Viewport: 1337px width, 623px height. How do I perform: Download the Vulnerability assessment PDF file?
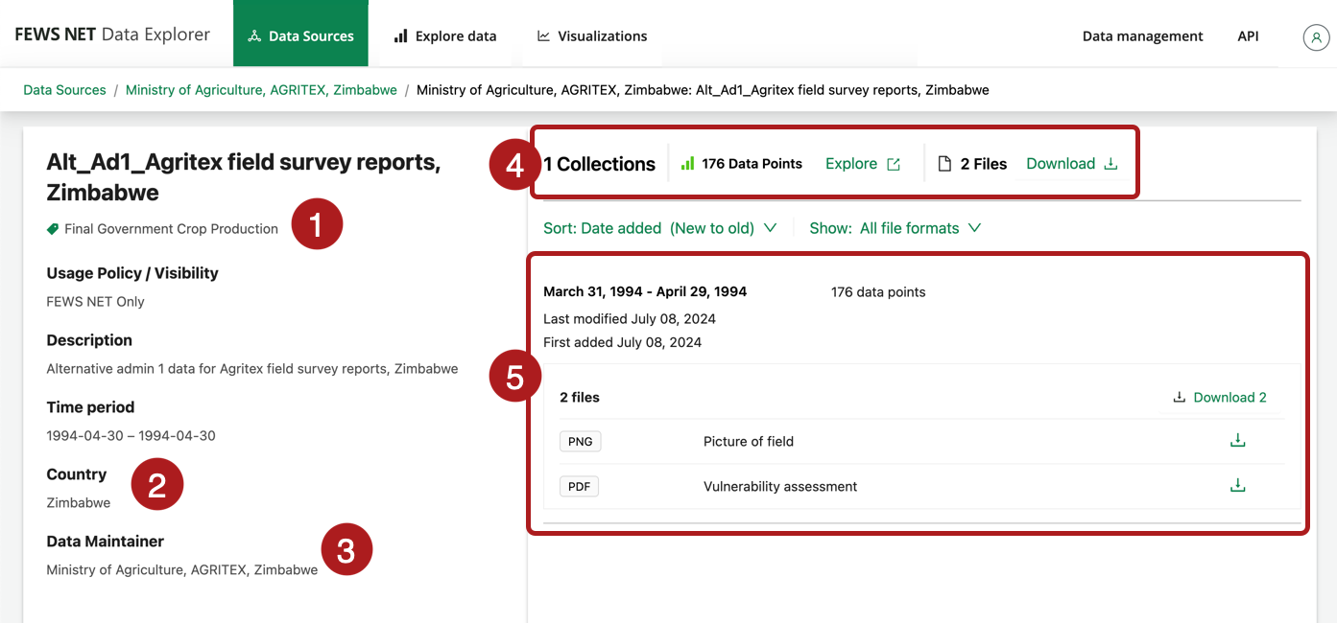click(1237, 486)
